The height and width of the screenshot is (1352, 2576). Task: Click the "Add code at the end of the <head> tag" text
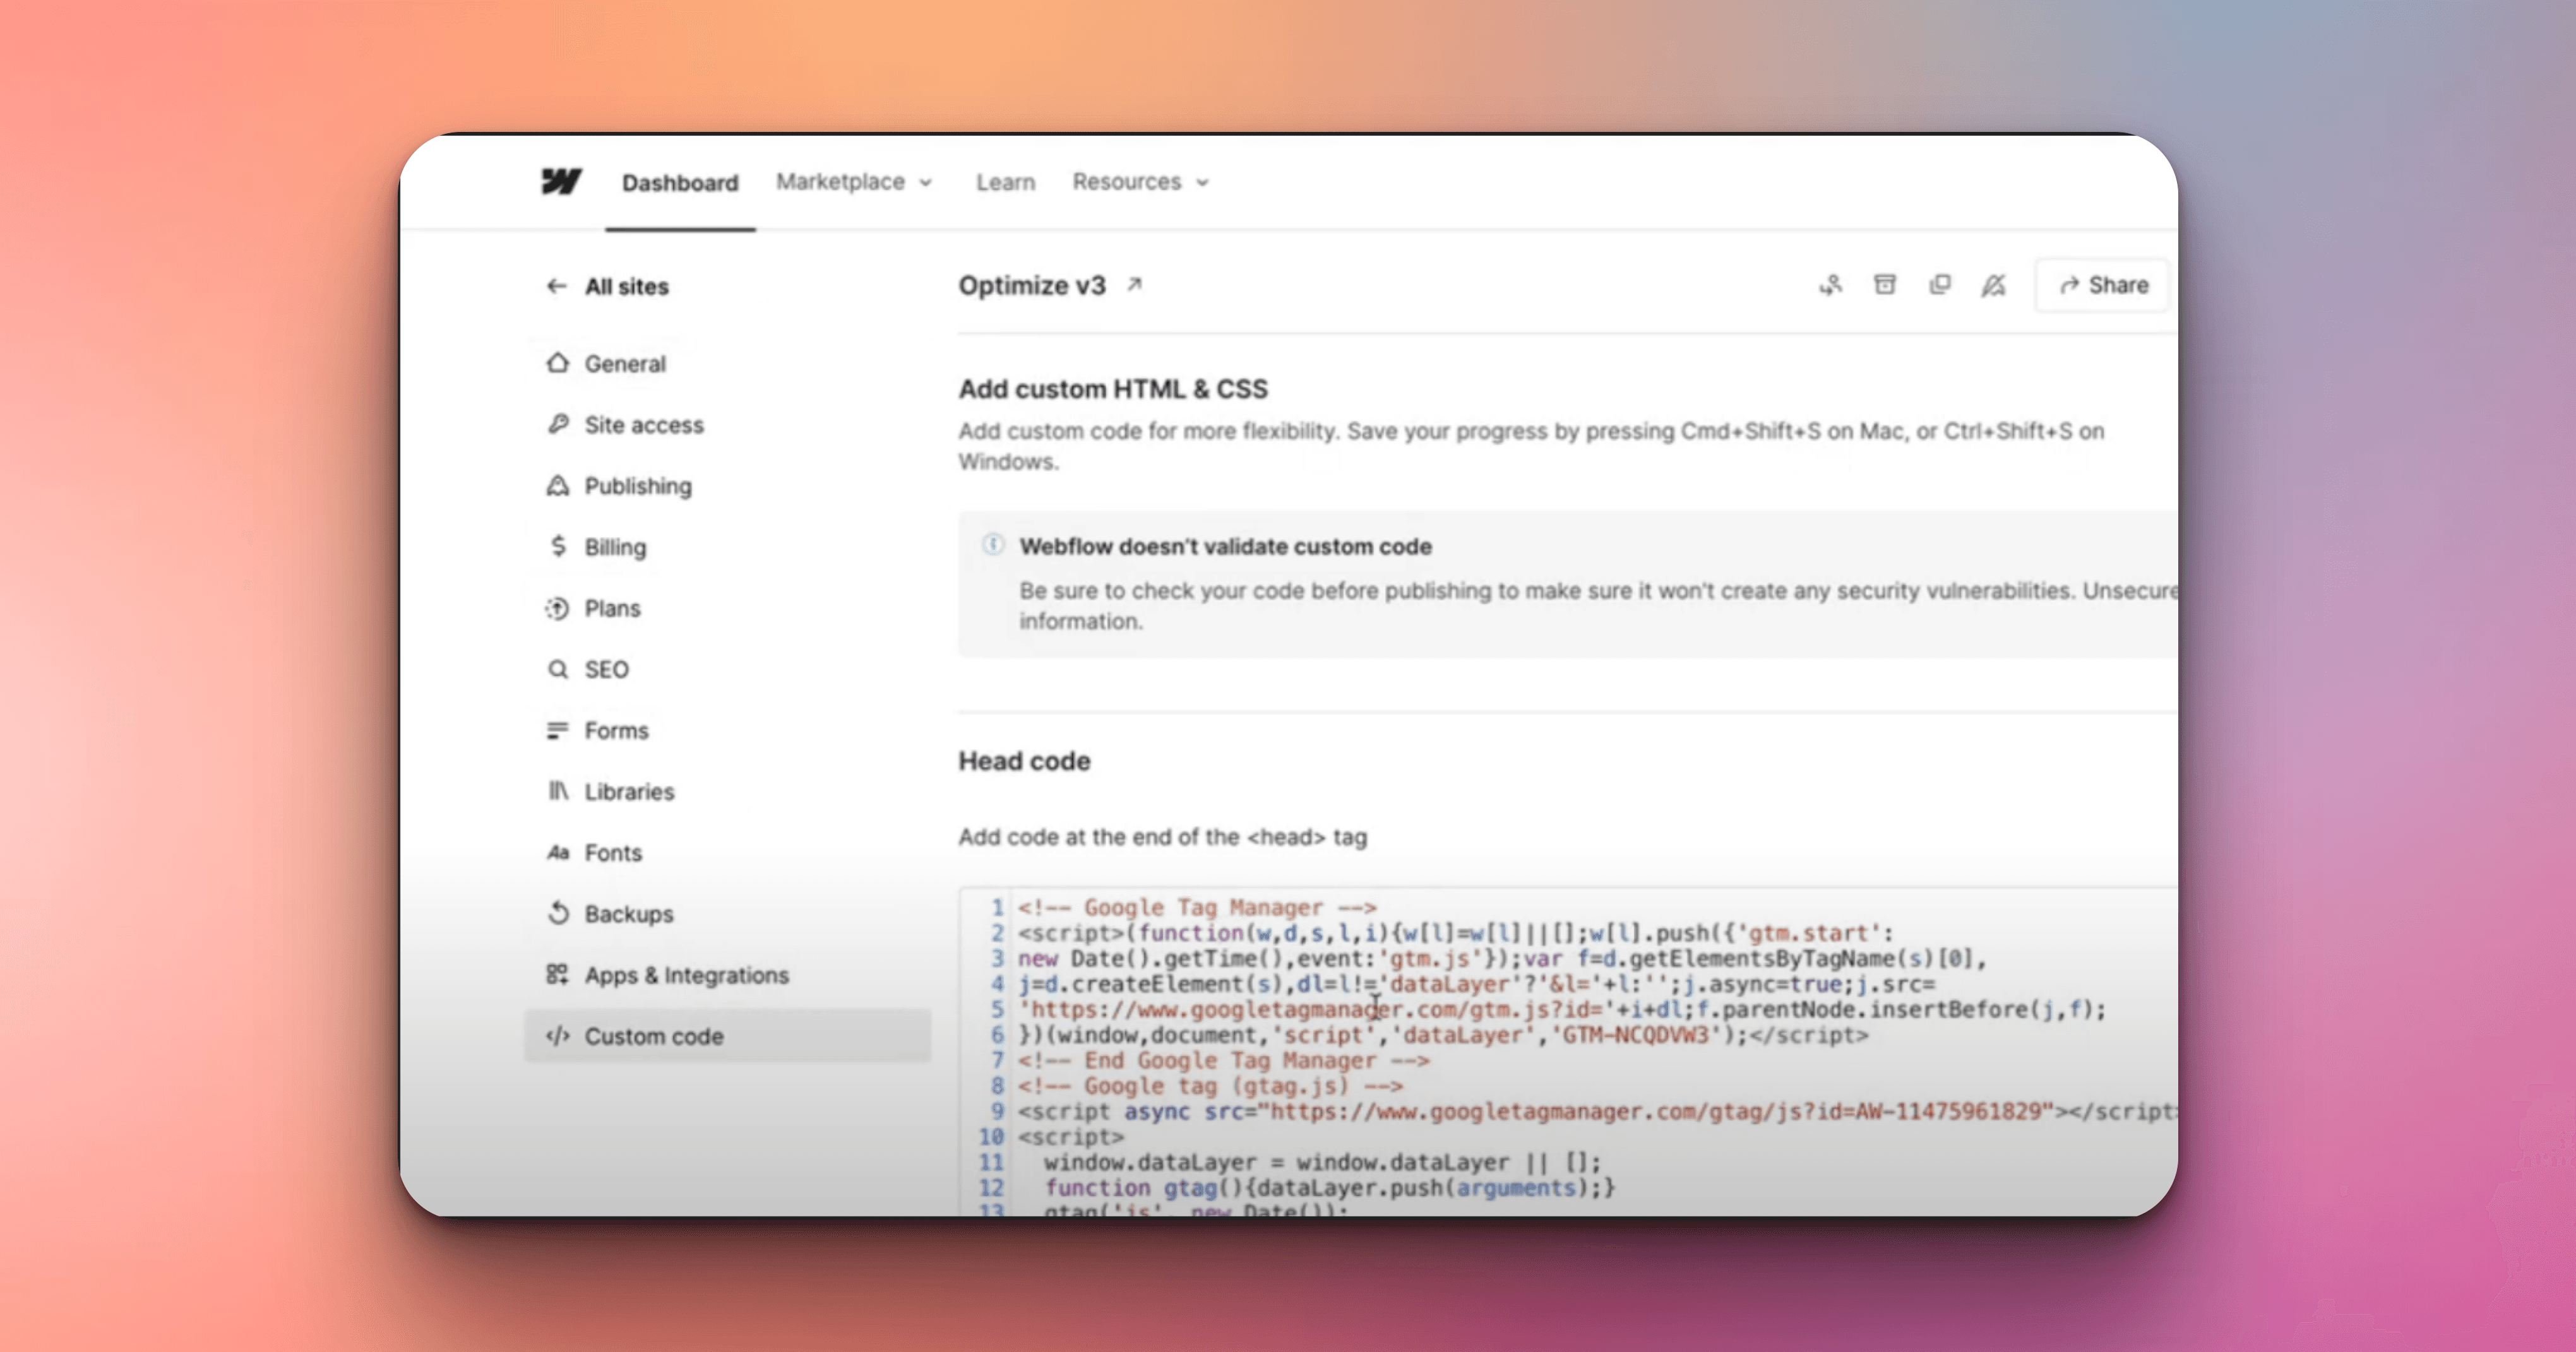click(1162, 837)
